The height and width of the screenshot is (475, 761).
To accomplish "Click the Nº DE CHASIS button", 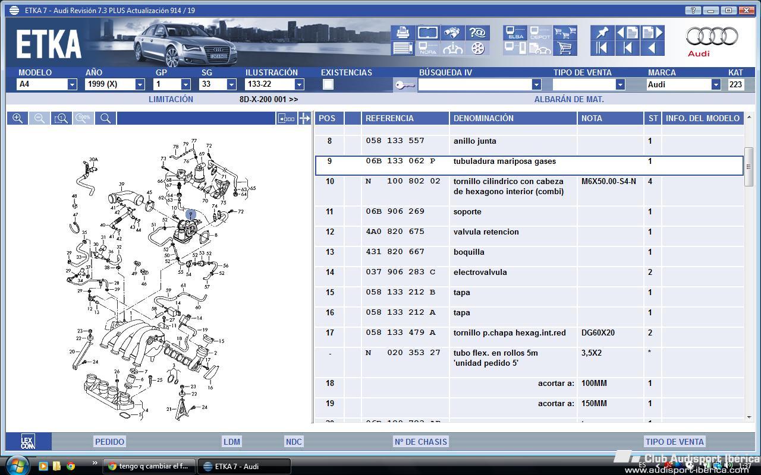I will click(420, 441).
